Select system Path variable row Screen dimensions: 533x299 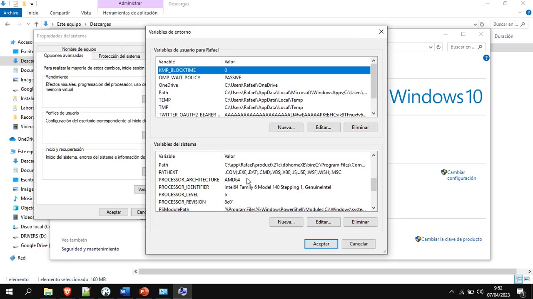click(264, 165)
